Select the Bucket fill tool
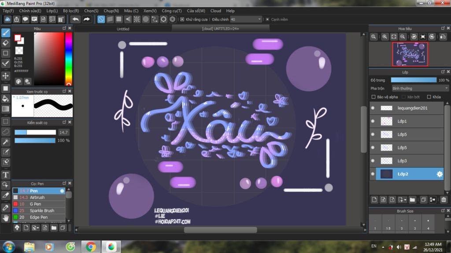This screenshot has height=253, width=451. [x=5, y=99]
